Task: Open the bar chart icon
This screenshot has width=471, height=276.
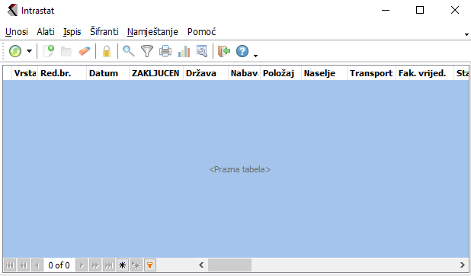Action: coord(184,51)
